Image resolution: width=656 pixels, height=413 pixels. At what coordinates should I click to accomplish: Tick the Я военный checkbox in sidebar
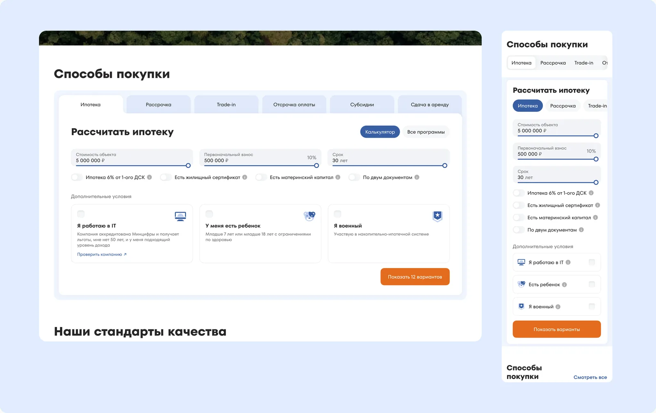click(592, 306)
